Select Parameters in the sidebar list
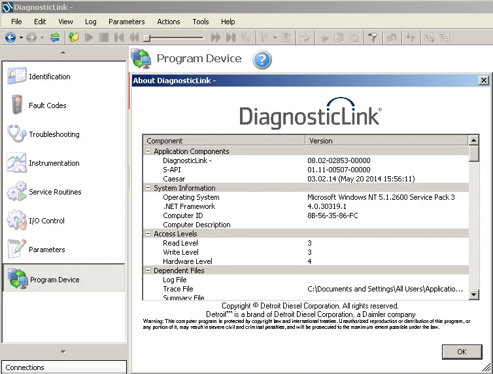The width and height of the screenshot is (493, 374). click(64, 250)
